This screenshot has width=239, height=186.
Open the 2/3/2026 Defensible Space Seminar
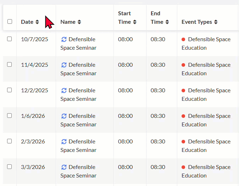[x=79, y=146]
